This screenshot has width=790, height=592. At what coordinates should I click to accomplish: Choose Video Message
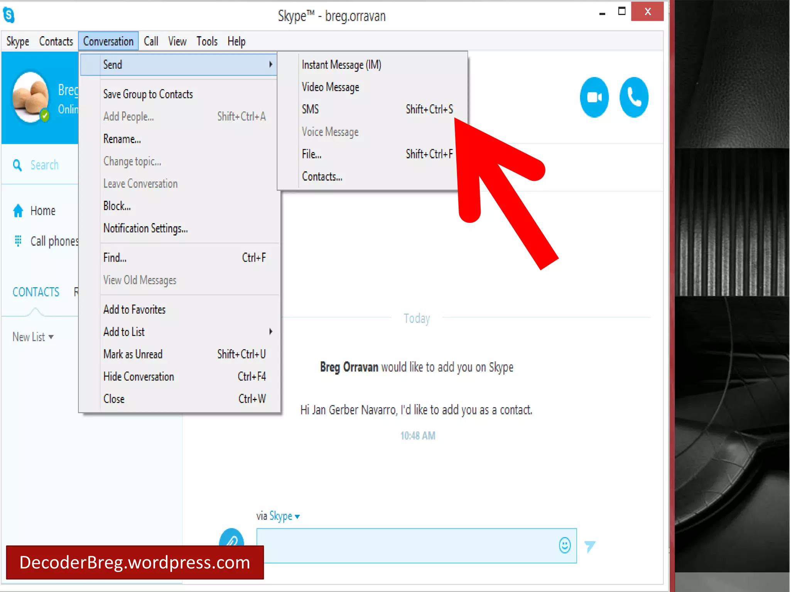331,87
